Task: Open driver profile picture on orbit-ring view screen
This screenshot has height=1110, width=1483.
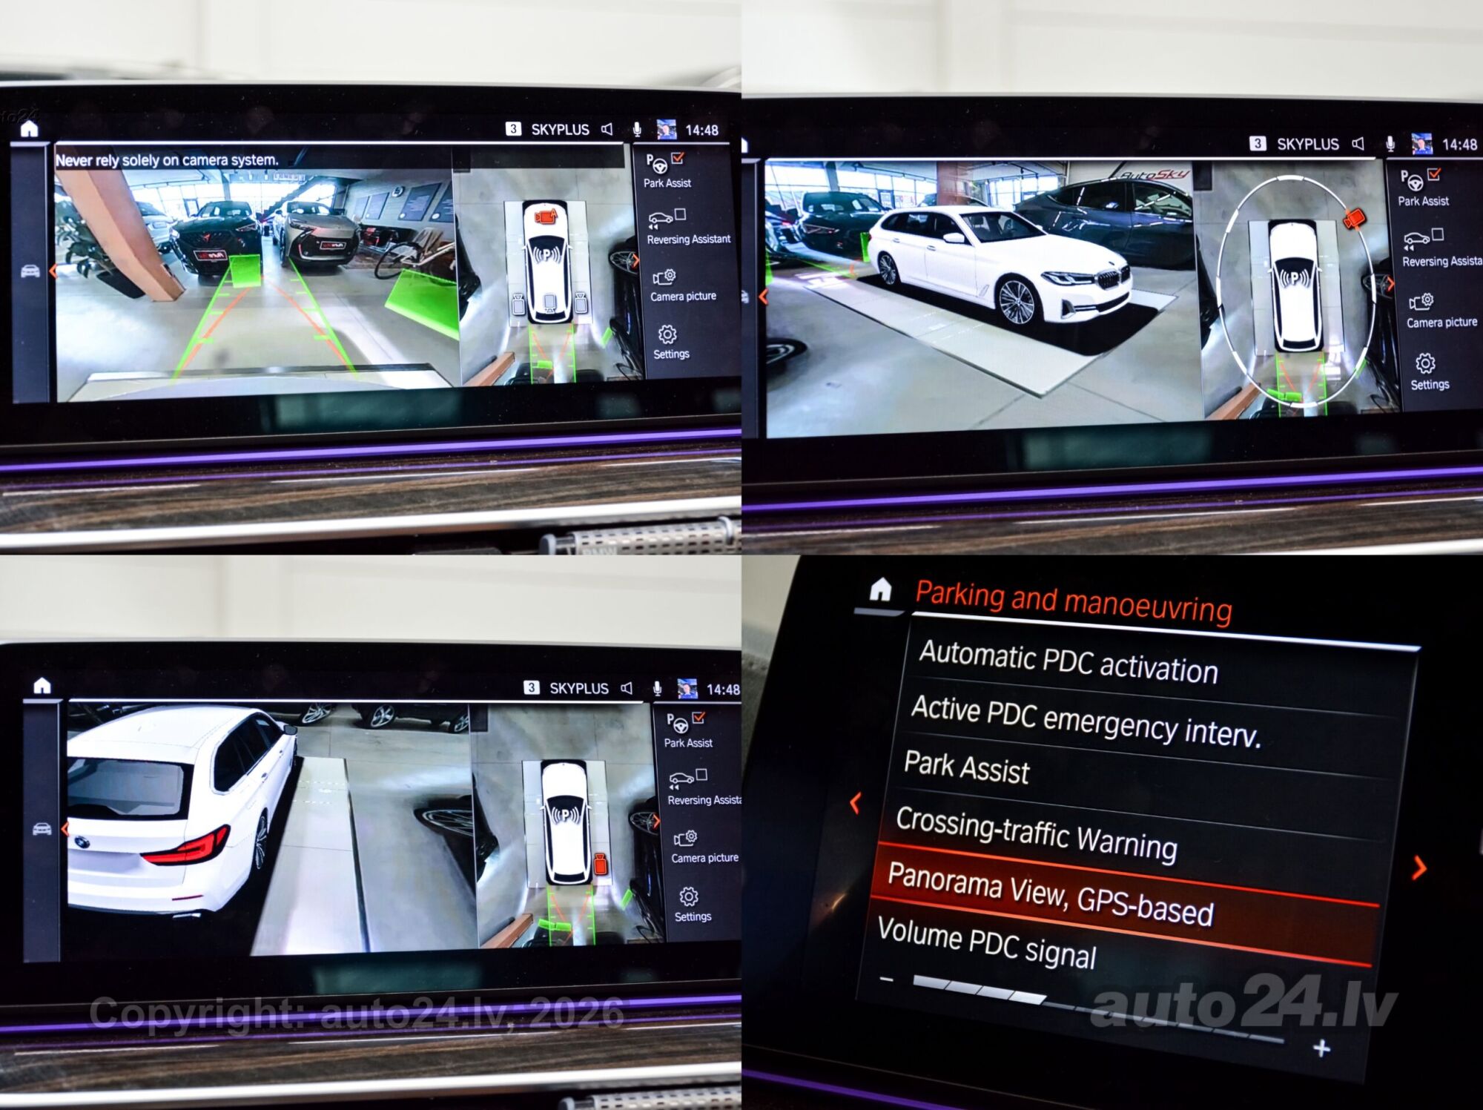Action: (1421, 144)
